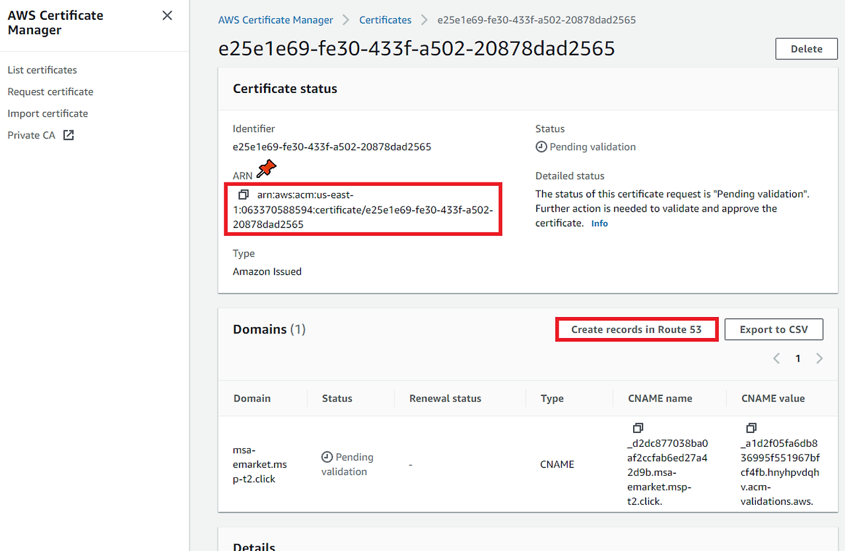The image size is (845, 551).
Task: Click Pending validation status text at top
Action: 593,147
